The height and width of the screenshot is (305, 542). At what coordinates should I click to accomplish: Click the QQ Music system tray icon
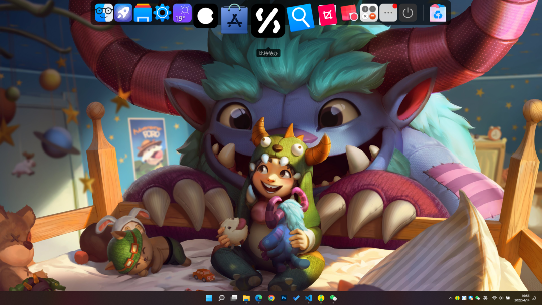(457, 298)
